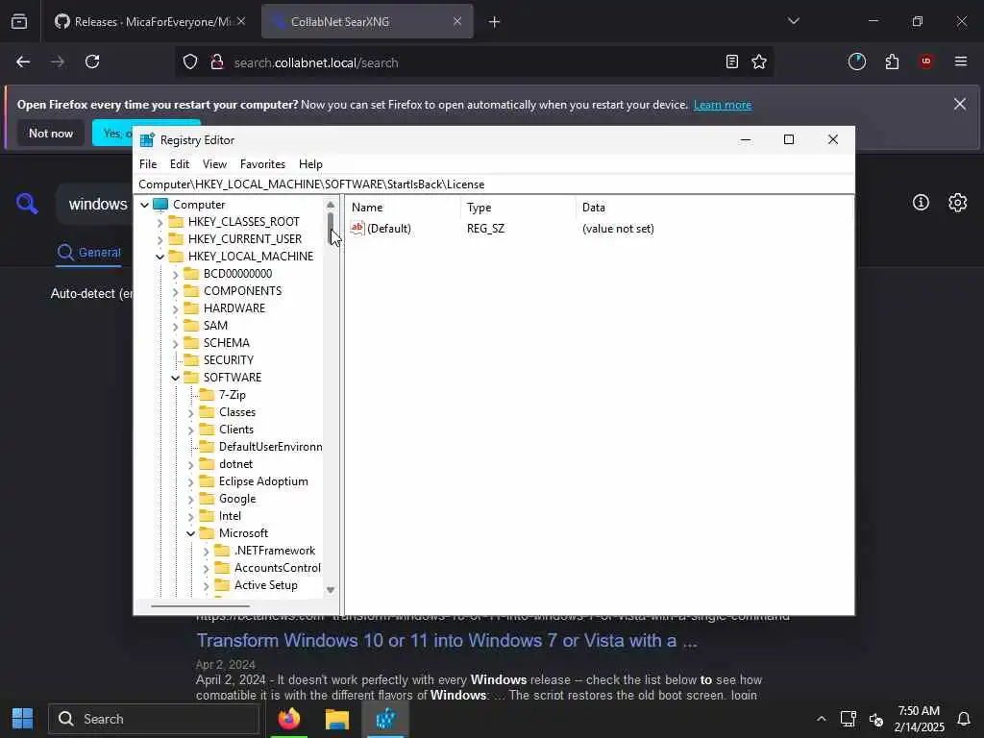The height and width of the screenshot is (738, 984).
Task: Select the SECURITY registry key
Action: (229, 360)
